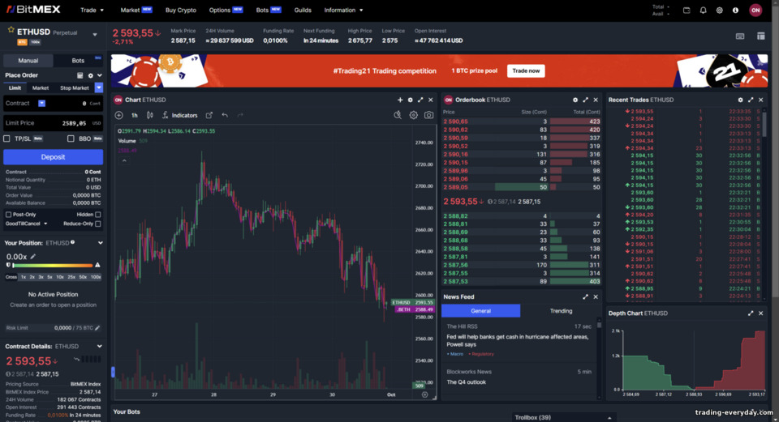Select Cross margin leverage
The height and width of the screenshot is (422, 779).
(11, 277)
